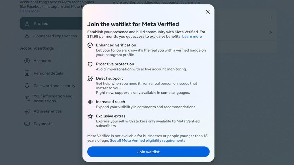Open Payments via the card icon
The height and width of the screenshot is (165, 294).
(x=27, y=123)
